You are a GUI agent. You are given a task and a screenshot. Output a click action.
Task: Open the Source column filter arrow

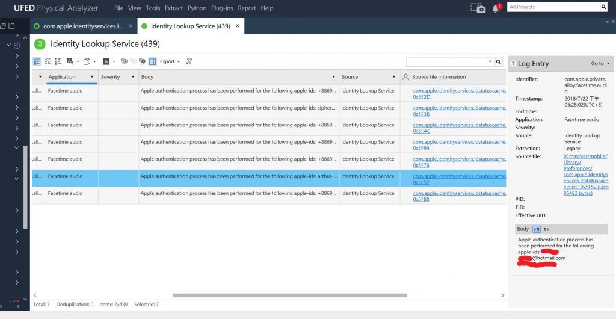coord(393,77)
